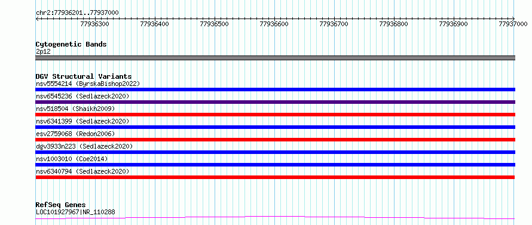Click ruler coordinate 77936300

pyautogui.click(x=95, y=24)
